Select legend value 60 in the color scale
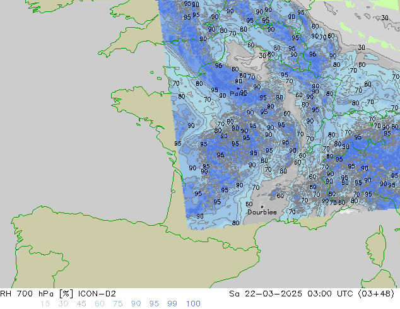400x309 pixels. [100, 304]
